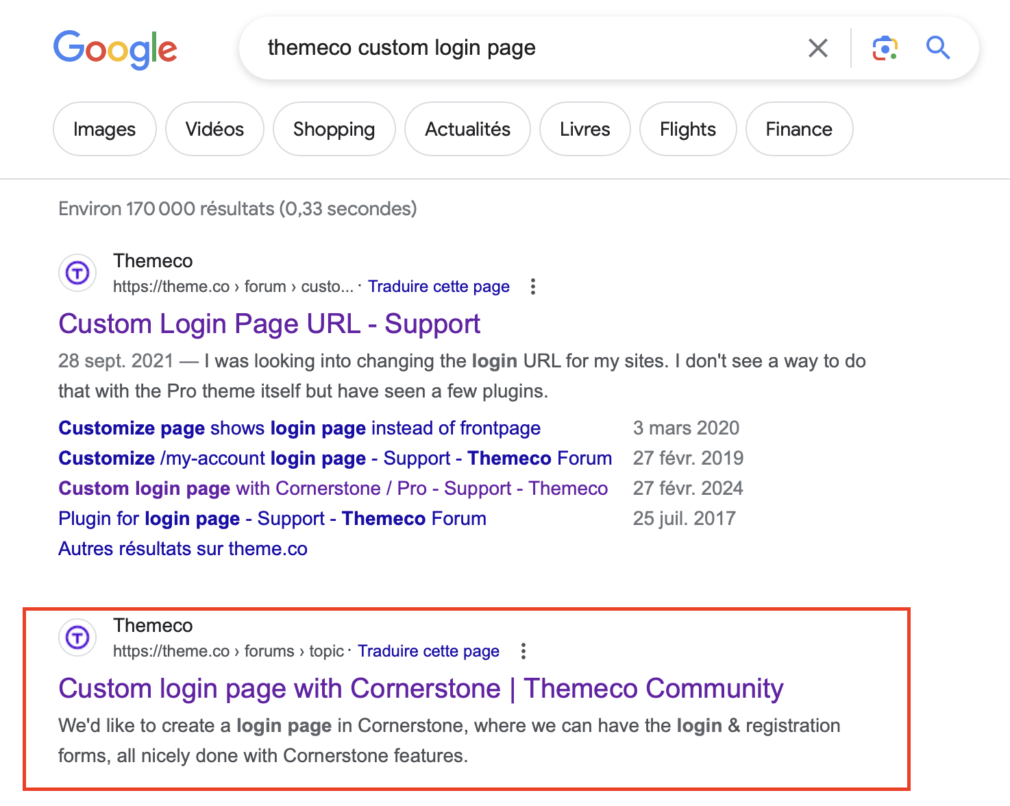Viewport: 1010px width, 806px height.
Task: Open the Livres filter
Action: pyautogui.click(x=584, y=129)
